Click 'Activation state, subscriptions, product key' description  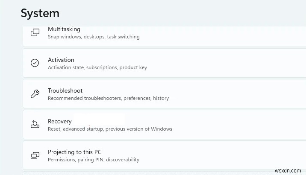[97, 67]
